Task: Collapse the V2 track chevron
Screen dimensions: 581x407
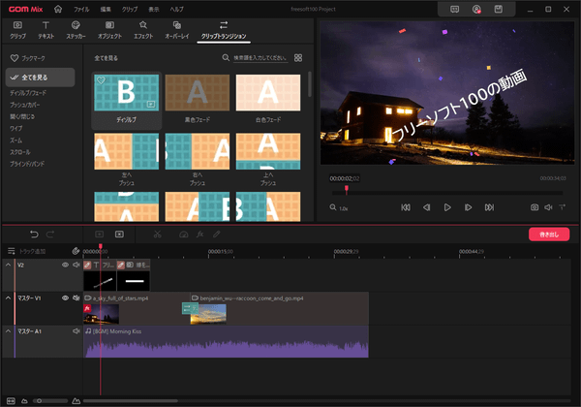Action: tap(9, 265)
